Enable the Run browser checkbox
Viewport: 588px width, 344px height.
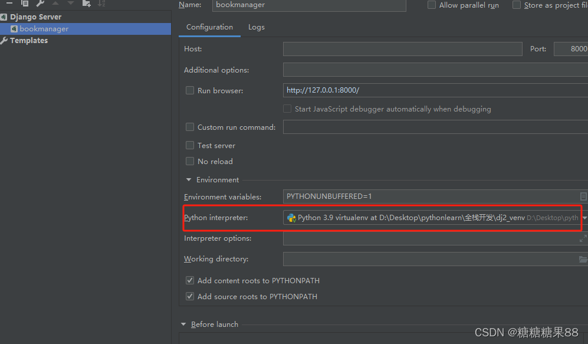pos(190,90)
